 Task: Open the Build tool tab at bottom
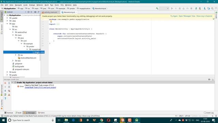(18, 113)
